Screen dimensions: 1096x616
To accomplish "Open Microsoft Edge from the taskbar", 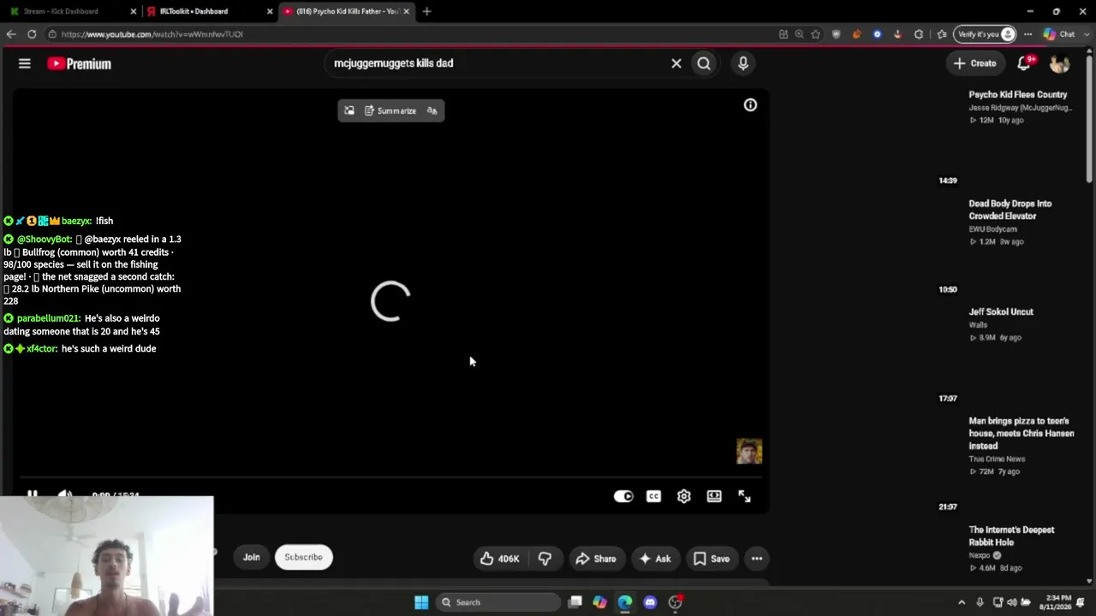I will 625,602.
